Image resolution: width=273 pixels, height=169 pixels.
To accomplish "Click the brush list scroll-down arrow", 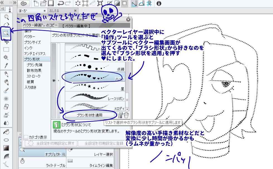I will [127, 109].
